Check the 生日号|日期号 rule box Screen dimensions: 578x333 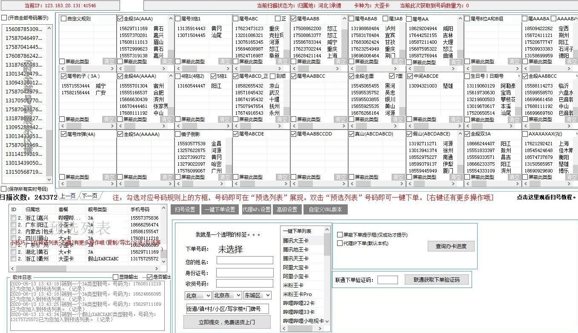[467, 76]
